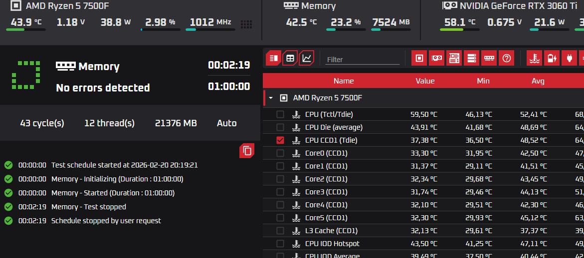Click the thermometer icon in the CPU (Tctl/Tdie) row
The width and height of the screenshot is (584, 258).
[x=296, y=114]
